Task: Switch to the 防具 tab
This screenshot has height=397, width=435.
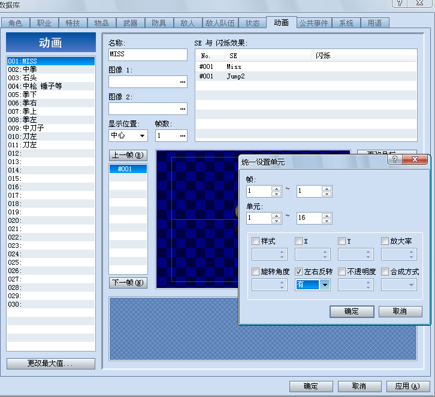Action: click(x=159, y=23)
